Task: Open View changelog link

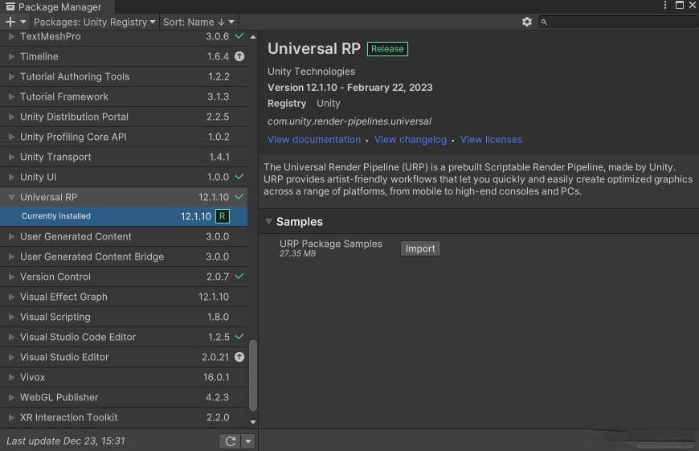Action: point(410,140)
